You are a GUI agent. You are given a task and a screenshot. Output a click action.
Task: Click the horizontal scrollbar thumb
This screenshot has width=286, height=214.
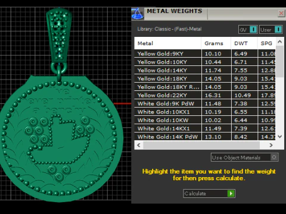coord(201,145)
